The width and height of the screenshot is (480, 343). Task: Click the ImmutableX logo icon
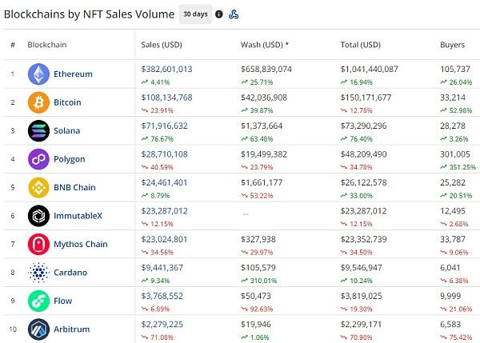click(x=38, y=216)
